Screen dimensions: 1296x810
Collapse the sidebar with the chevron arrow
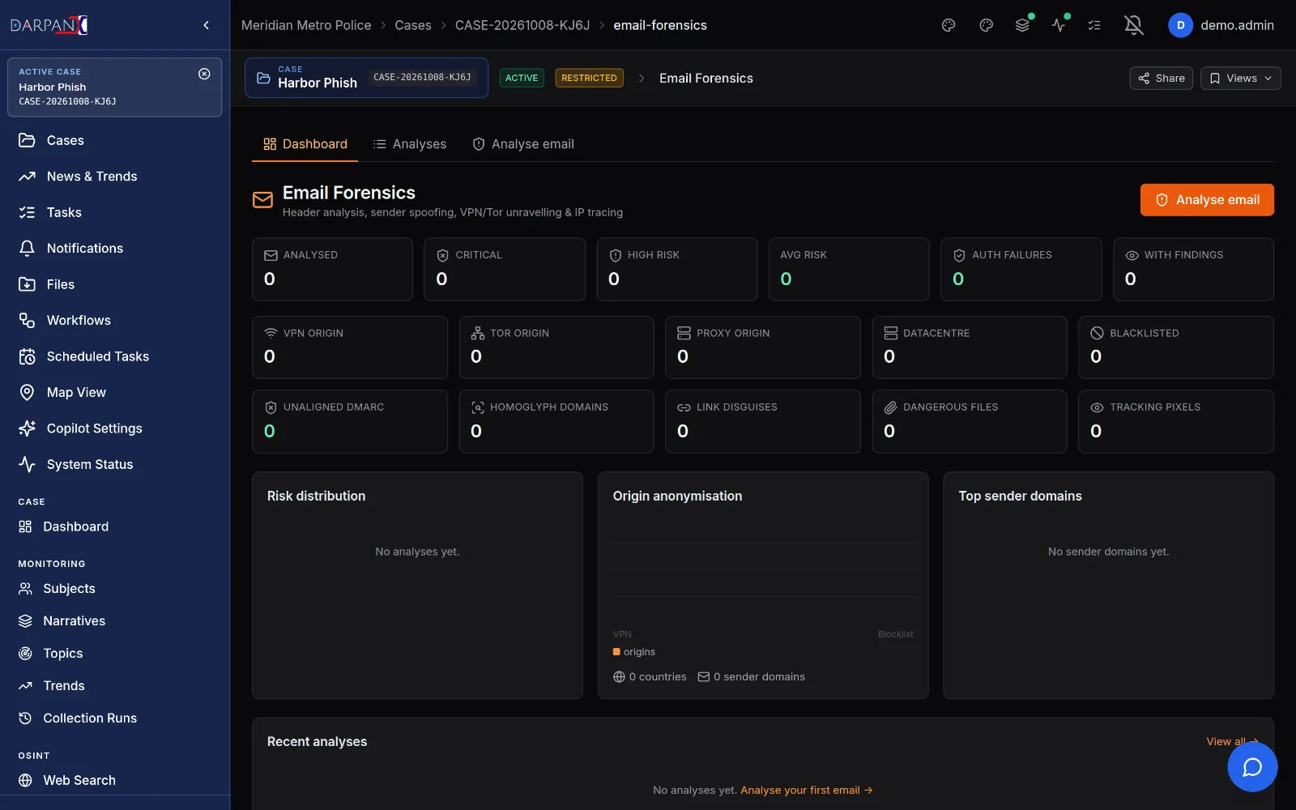[x=207, y=25]
